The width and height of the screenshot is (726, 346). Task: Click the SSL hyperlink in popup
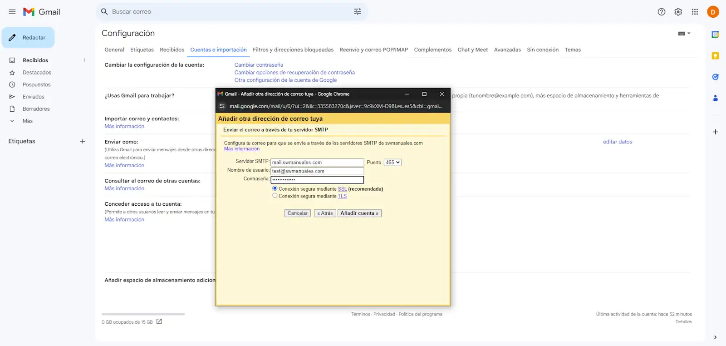(342, 189)
